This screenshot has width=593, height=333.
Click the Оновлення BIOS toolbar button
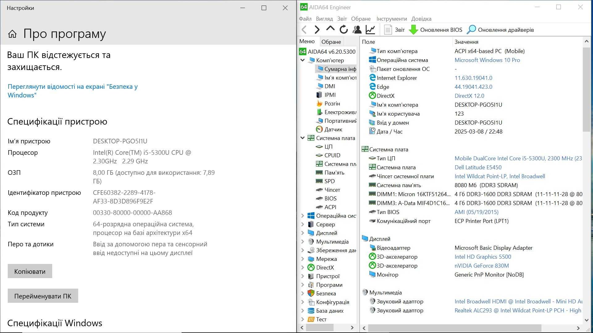point(435,30)
